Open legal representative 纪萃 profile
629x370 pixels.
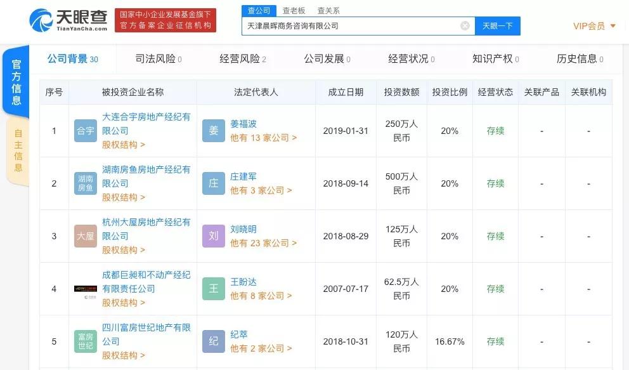238,334
